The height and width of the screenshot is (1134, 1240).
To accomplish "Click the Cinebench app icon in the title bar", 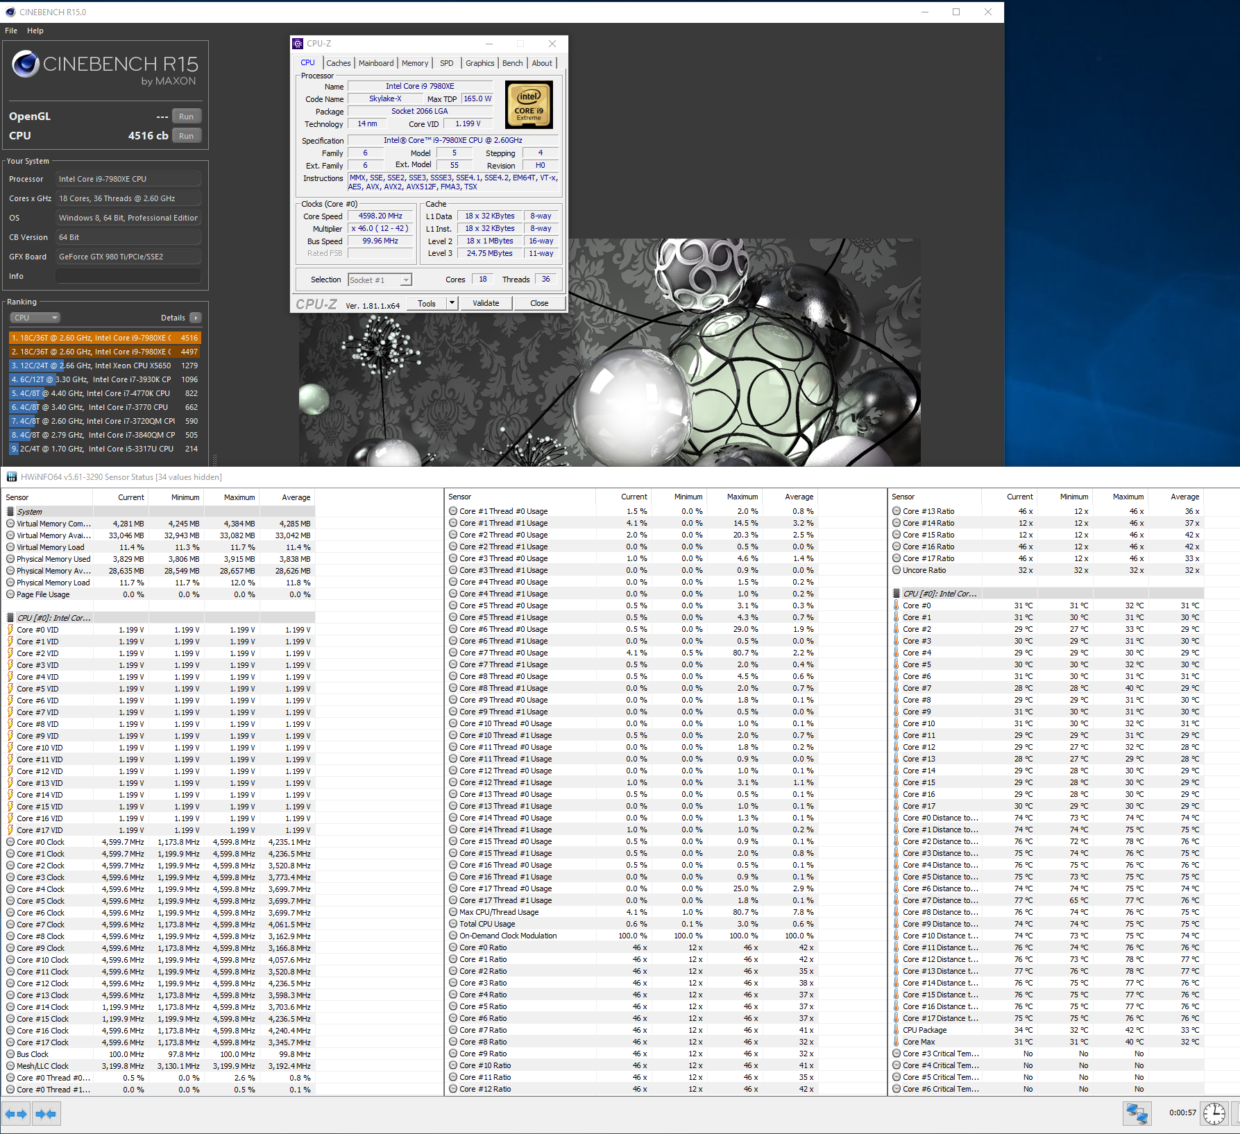I will click(10, 12).
